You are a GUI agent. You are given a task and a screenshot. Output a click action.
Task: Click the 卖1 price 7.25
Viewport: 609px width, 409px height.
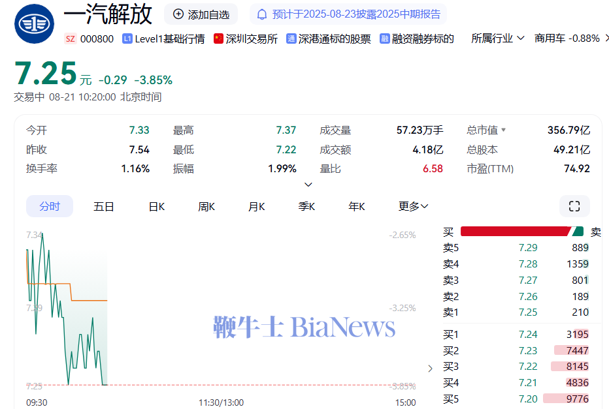(x=528, y=312)
